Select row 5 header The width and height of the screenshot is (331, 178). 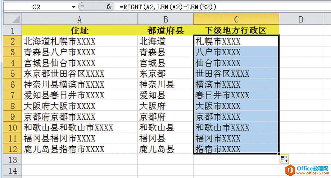(13, 73)
